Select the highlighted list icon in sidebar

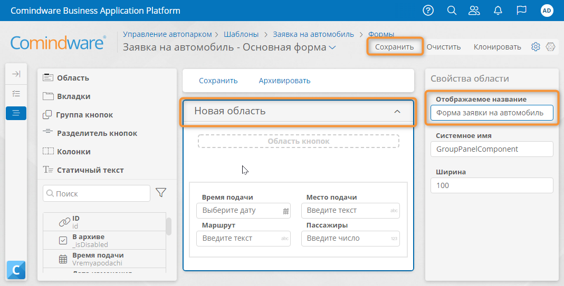[x=16, y=113]
